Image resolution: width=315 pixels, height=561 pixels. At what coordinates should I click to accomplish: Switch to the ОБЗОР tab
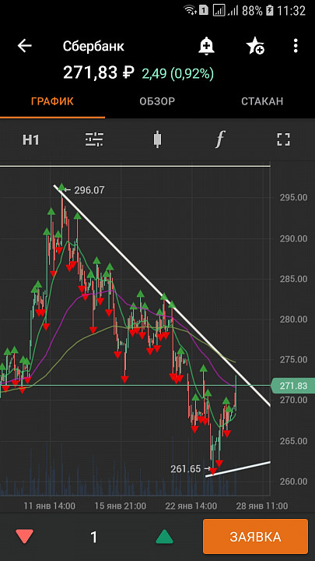(157, 101)
